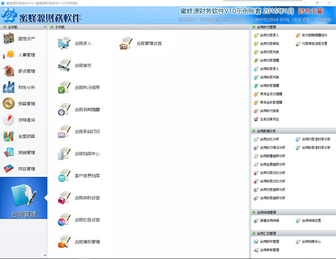Click the 合同管理 highlighted module tile

coord(24,198)
